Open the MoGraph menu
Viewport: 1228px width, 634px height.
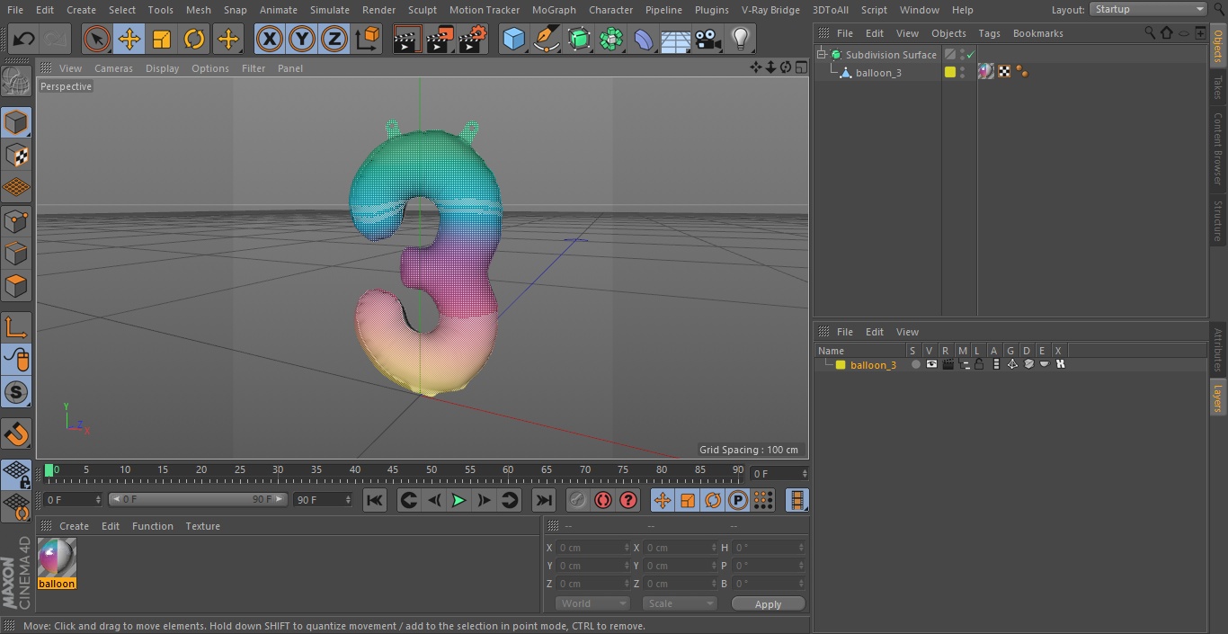click(554, 10)
